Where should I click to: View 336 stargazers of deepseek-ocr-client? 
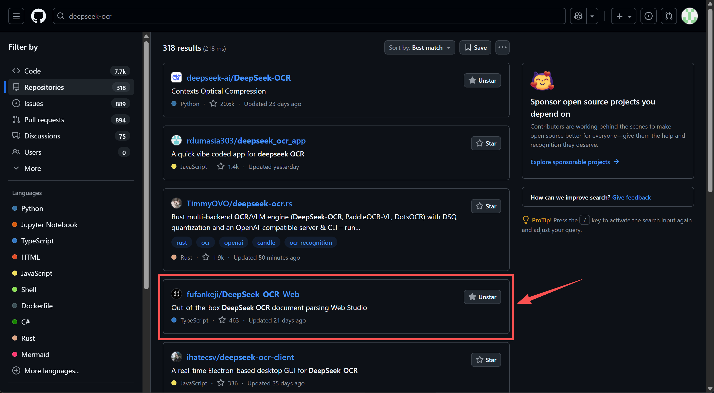click(227, 383)
